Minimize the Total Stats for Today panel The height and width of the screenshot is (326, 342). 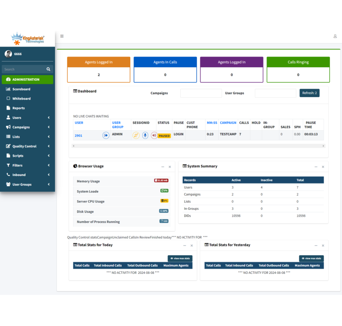point(184,245)
